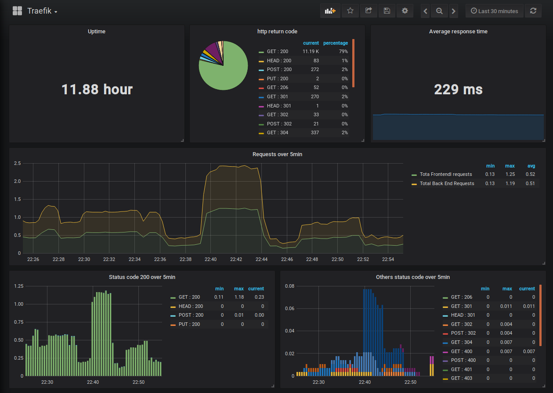Shift time range forward with right arrow
The image size is (553, 393).
454,11
